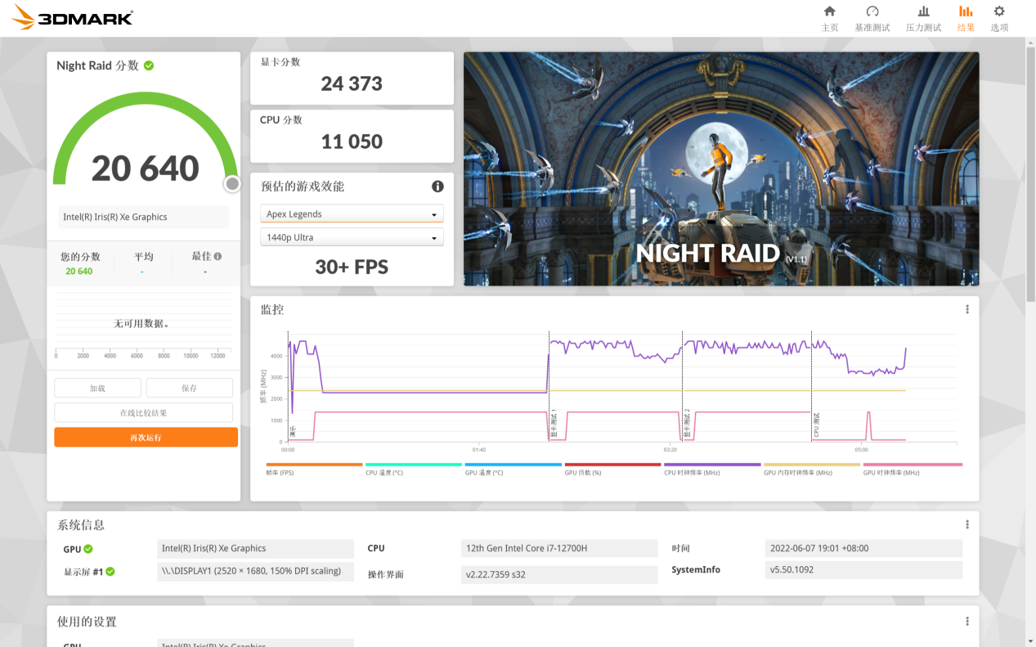
Task: Toggle the CPU 温度 legend series
Action: coord(414,469)
